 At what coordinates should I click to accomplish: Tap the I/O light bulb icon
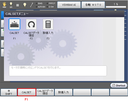click(11, 5)
